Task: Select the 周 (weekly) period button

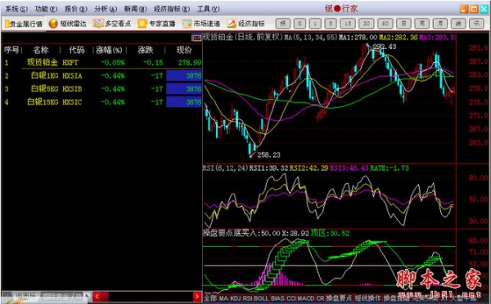Action: tap(421, 24)
